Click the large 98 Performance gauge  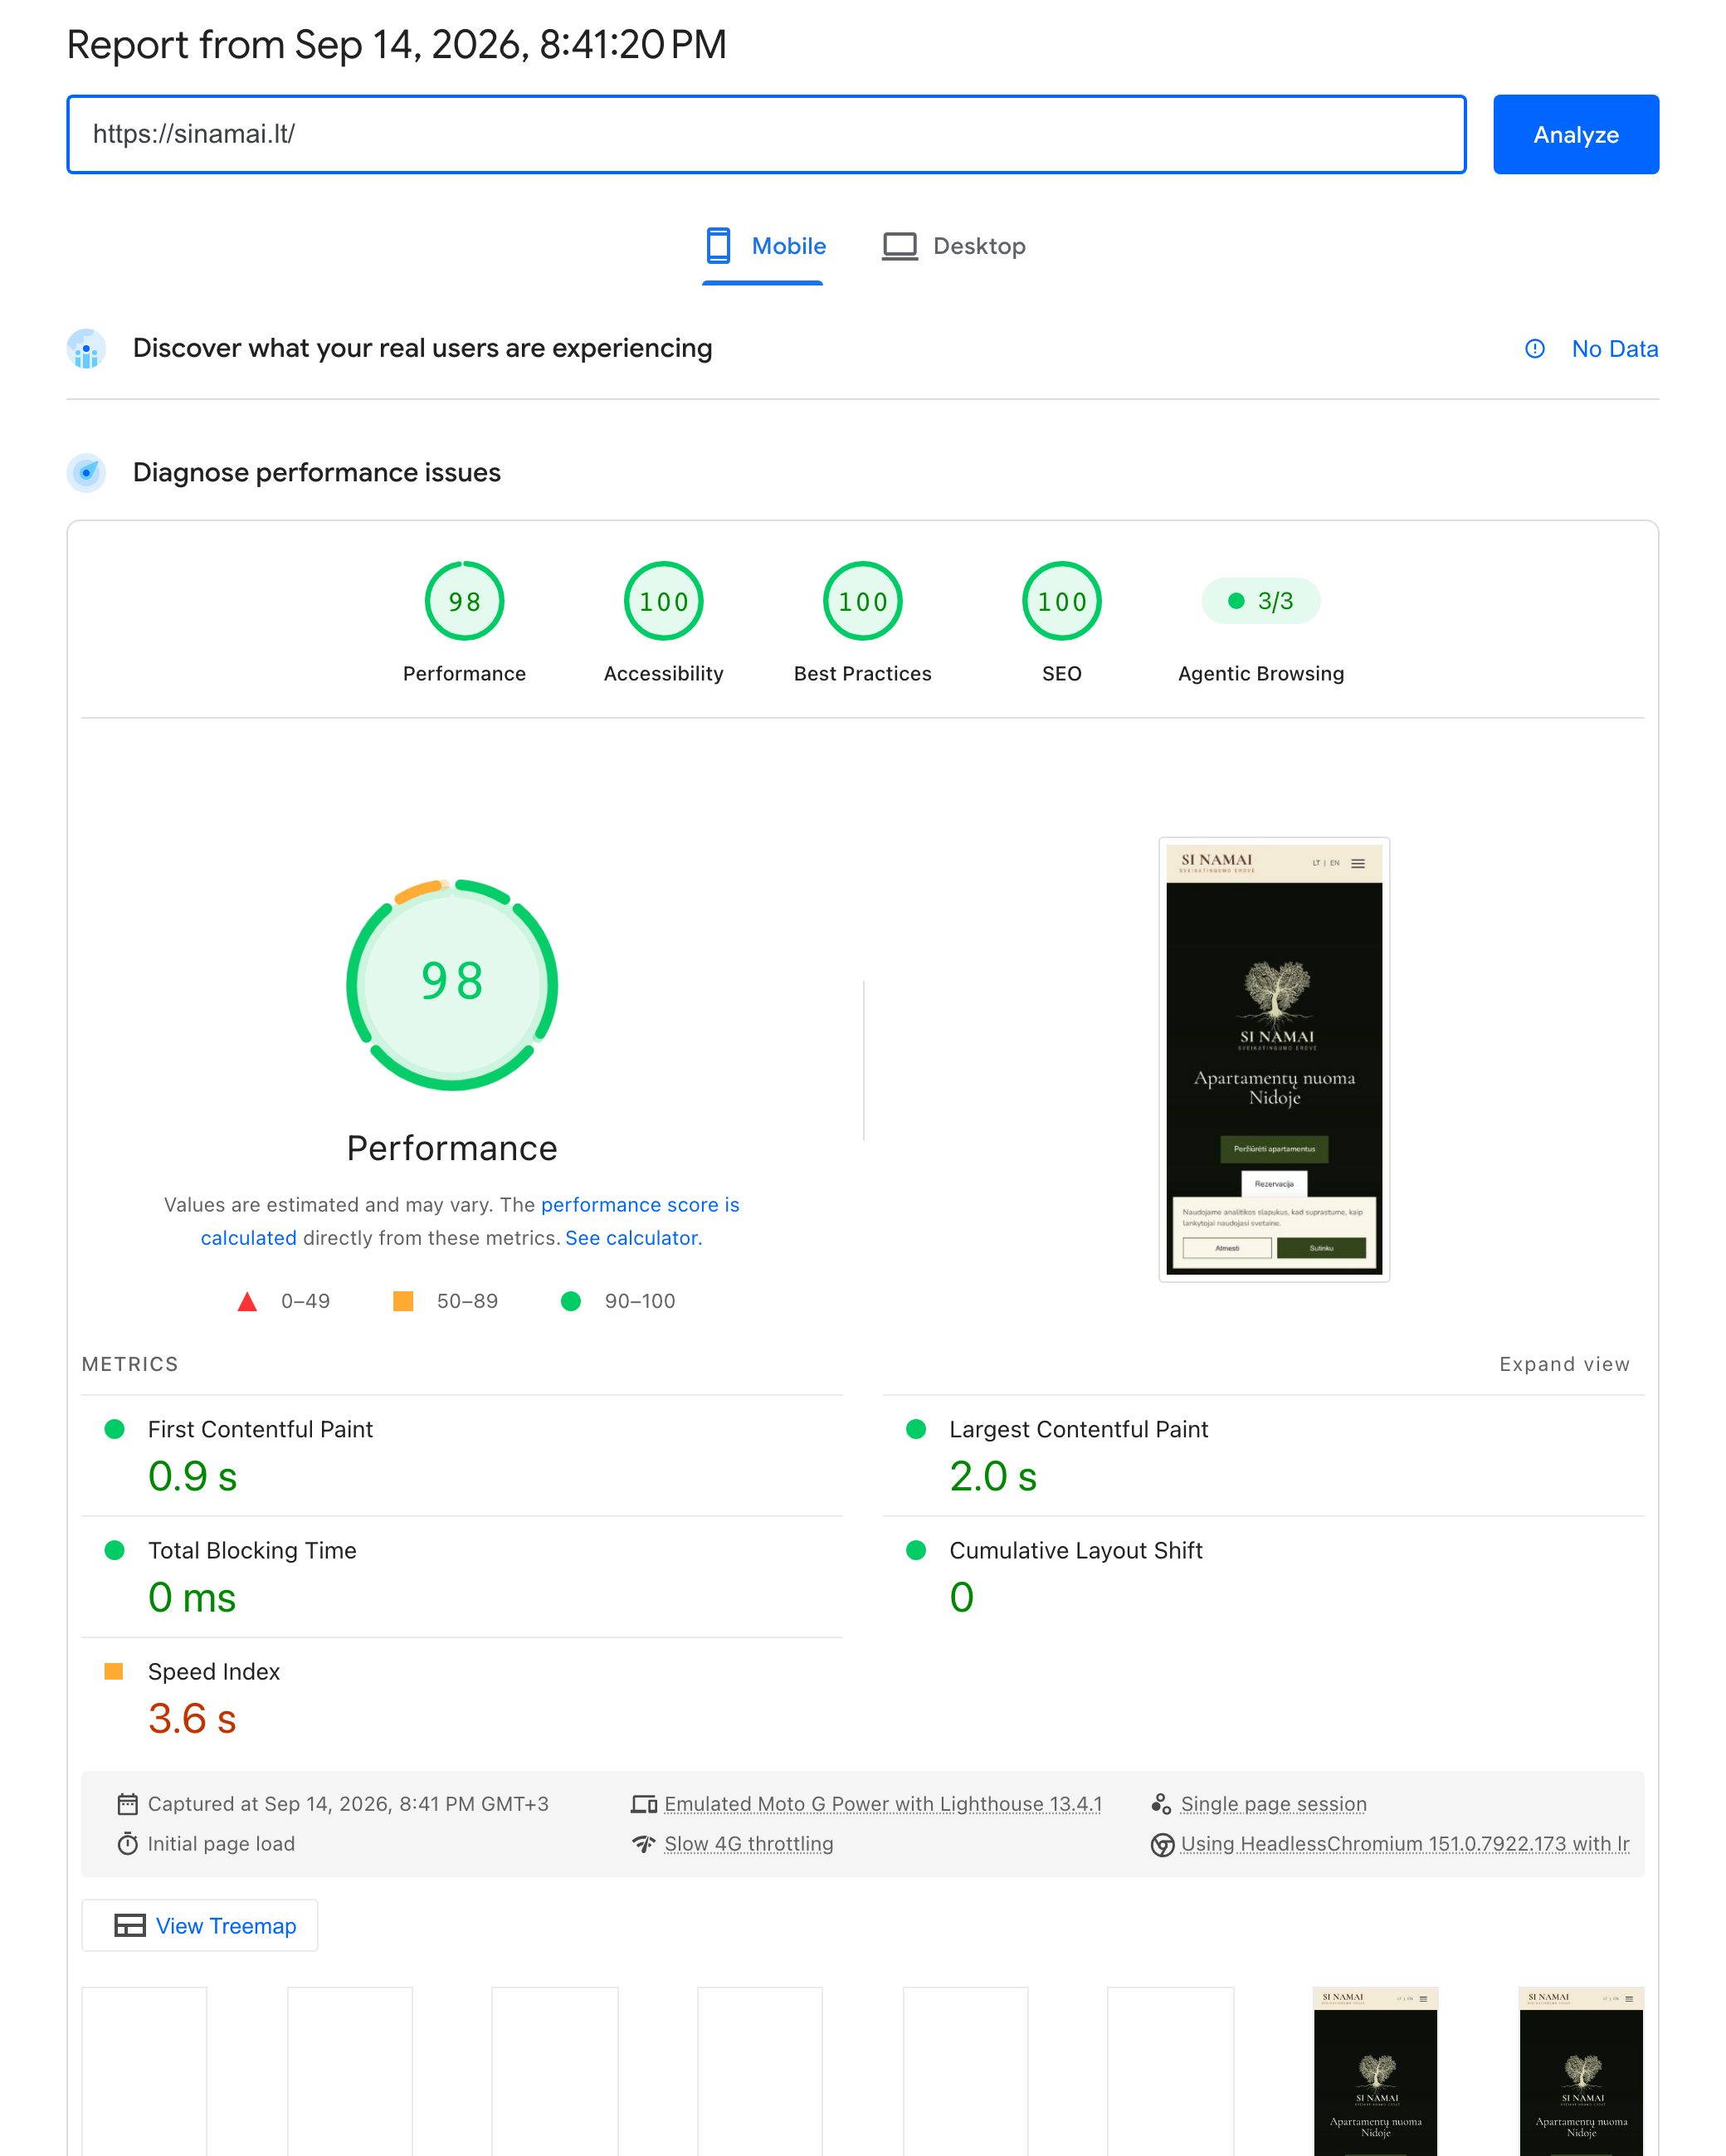[452, 985]
